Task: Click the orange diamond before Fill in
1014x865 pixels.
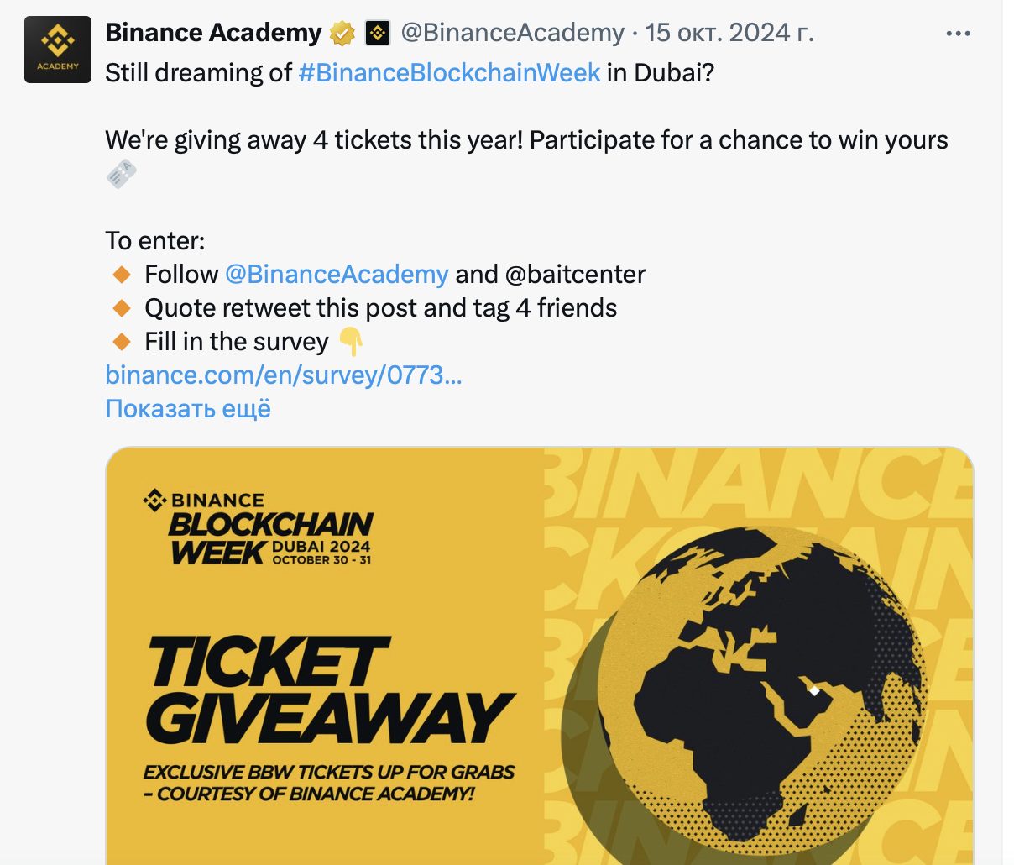Action: (x=122, y=342)
